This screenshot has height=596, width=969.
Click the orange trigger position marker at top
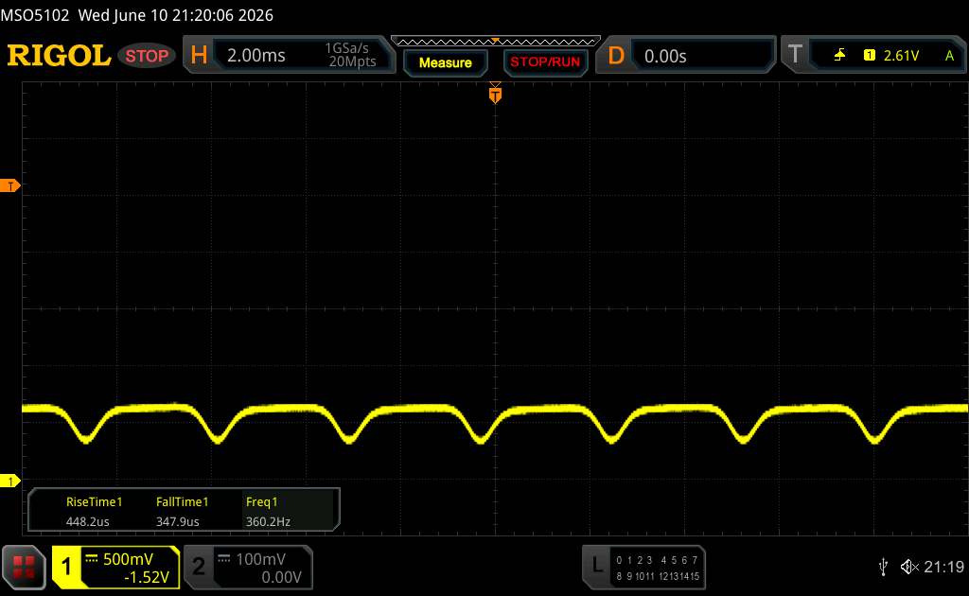point(495,94)
